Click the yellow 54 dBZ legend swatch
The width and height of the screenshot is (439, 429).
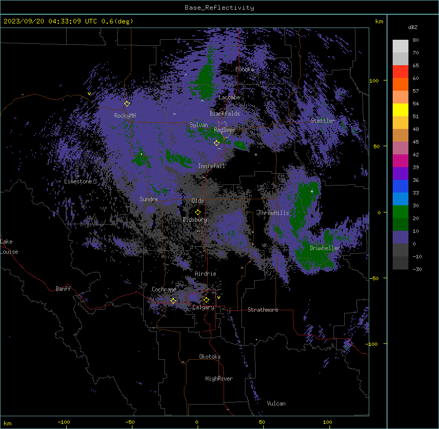400,110
